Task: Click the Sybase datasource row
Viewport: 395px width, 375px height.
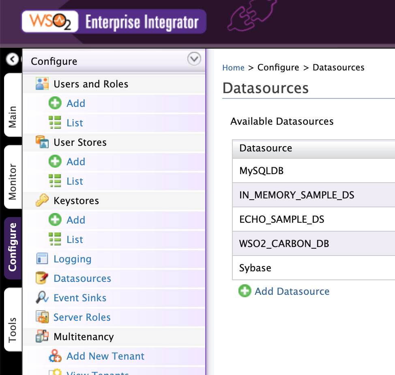Action: [x=313, y=268]
